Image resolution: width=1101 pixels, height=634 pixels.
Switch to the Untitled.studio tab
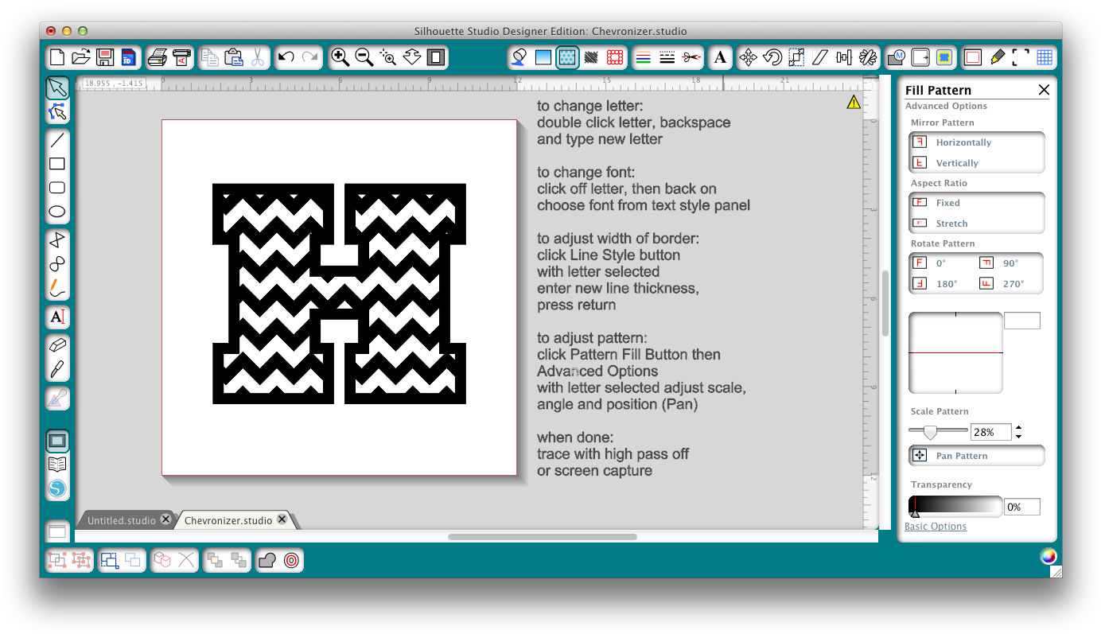point(121,520)
